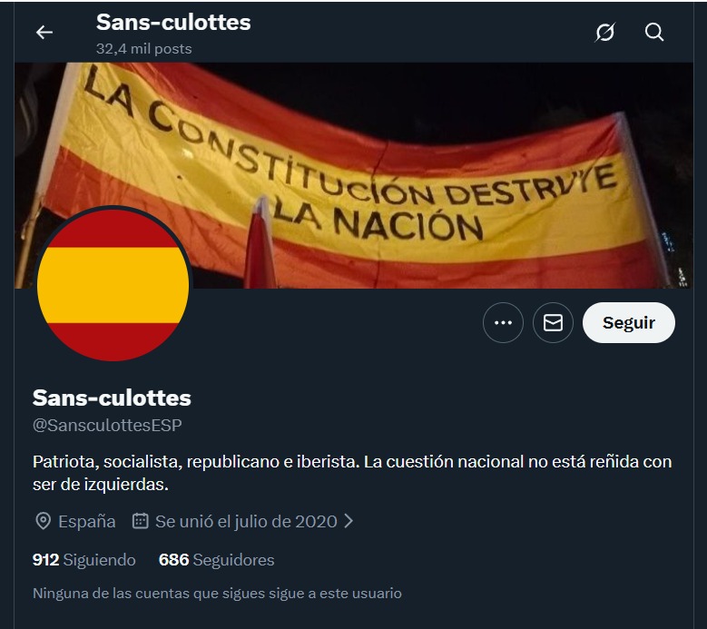Click the España location pin icon
Image resolution: width=707 pixels, height=629 pixels.
[x=43, y=521]
